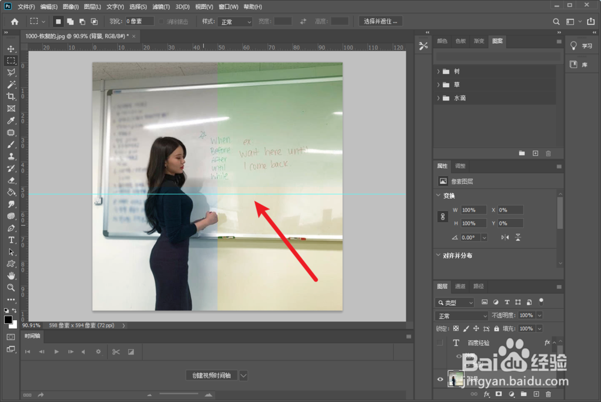This screenshot has width=601, height=402.
Task: Click the share icon at top right
Action: [x=591, y=22]
